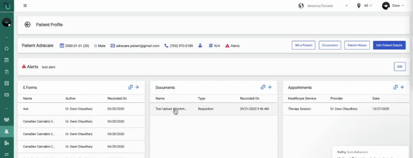This screenshot has width=413, height=158.
Task: Click the 09/21/2020 9:46 AM timestamp
Action: point(254,109)
